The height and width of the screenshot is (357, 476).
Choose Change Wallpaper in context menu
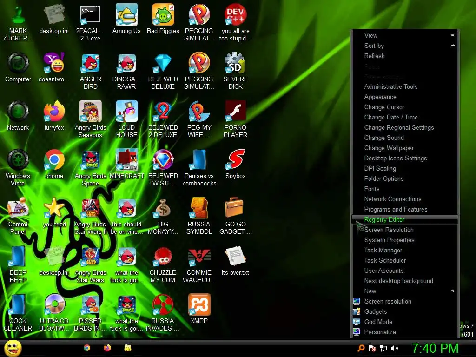[x=405, y=148]
